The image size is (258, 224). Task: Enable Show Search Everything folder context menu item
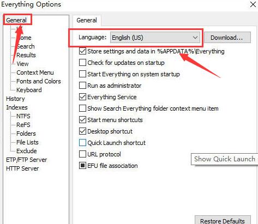pos(82,108)
